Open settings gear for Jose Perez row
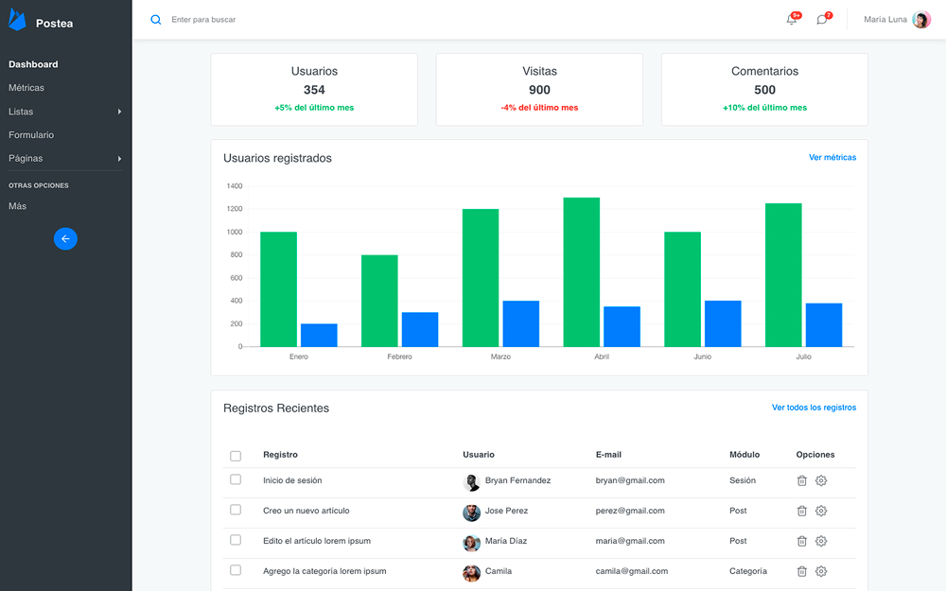This screenshot has height=591, width=946. pos(821,511)
